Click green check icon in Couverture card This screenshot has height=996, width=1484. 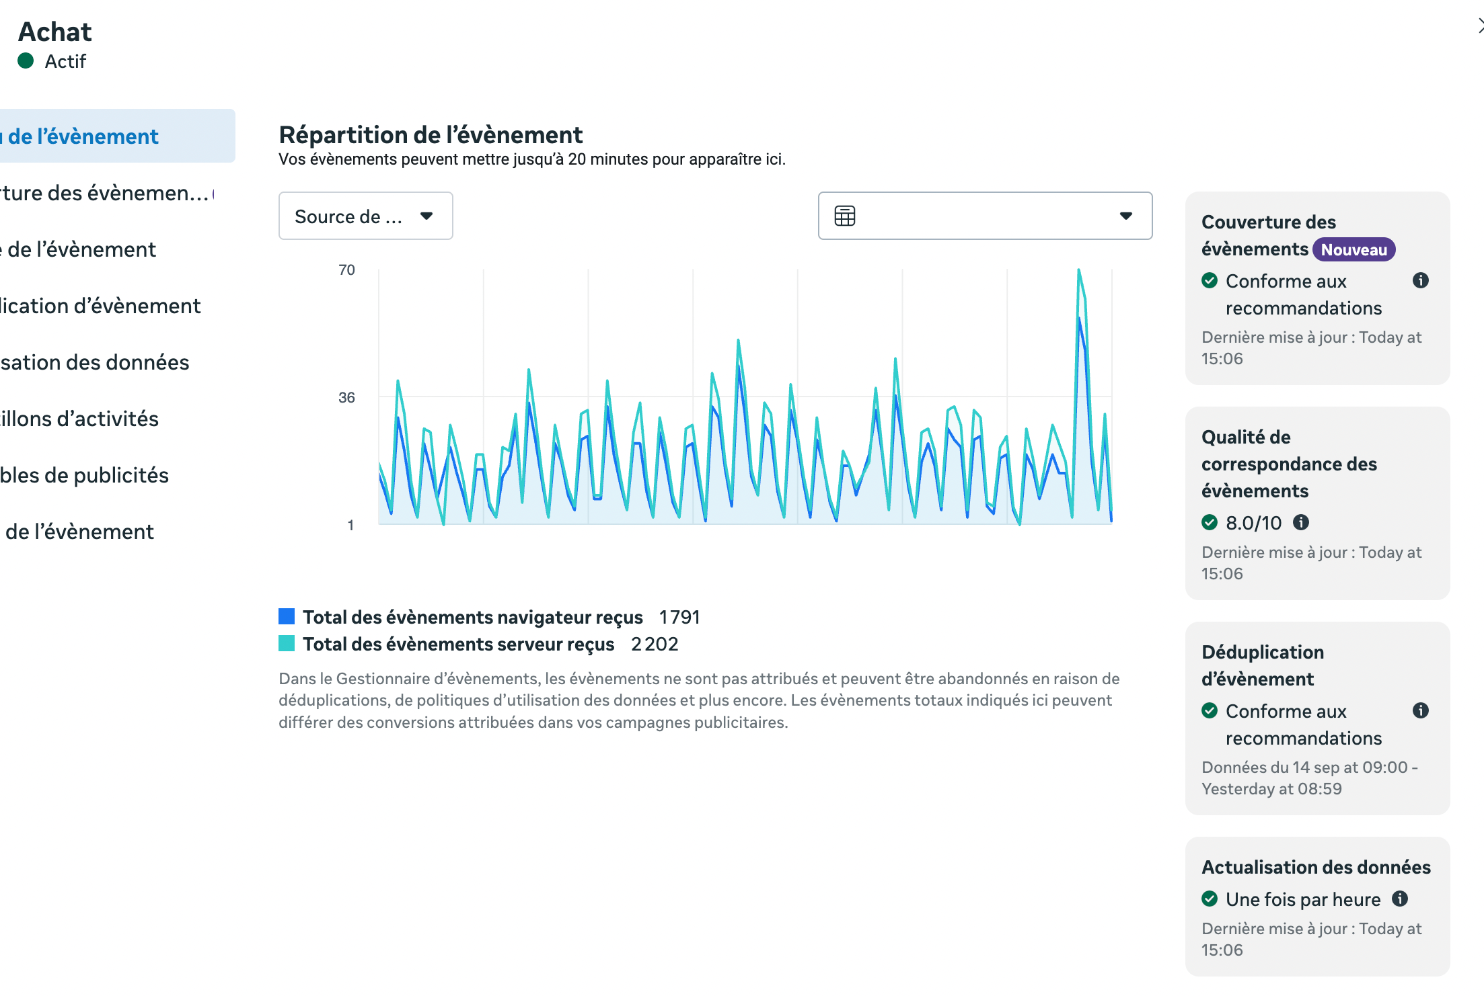point(1209,280)
